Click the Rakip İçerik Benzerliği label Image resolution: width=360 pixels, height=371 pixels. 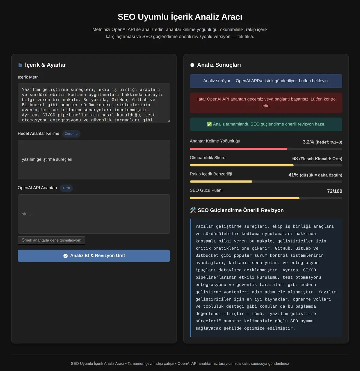(211, 174)
